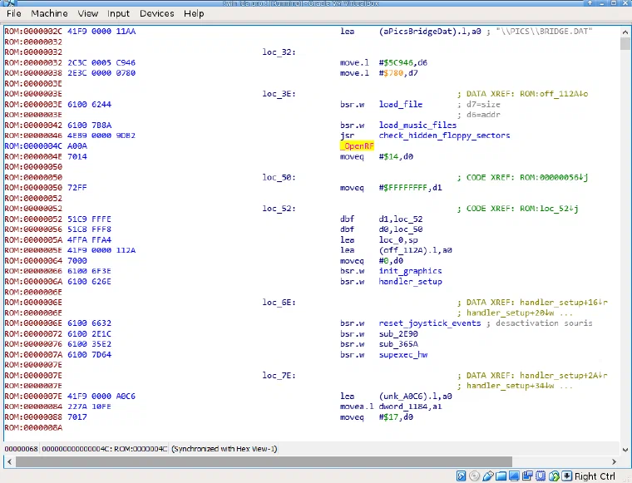Click the init_graphics subroutine reference
Screen dimensions: 632x483
(x=410, y=271)
